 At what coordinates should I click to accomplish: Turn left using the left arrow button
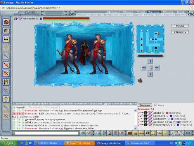pos(144,68)
